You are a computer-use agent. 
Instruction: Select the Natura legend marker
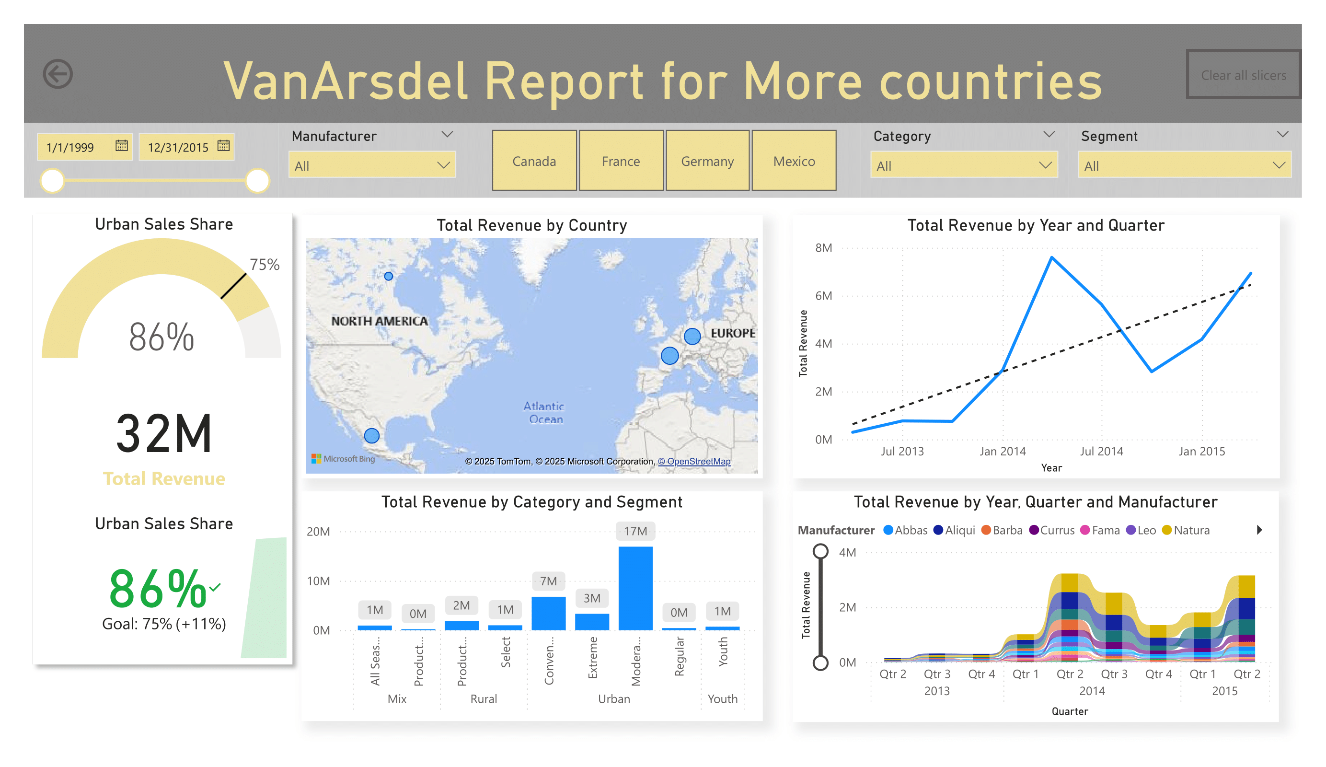pyautogui.click(x=1166, y=530)
